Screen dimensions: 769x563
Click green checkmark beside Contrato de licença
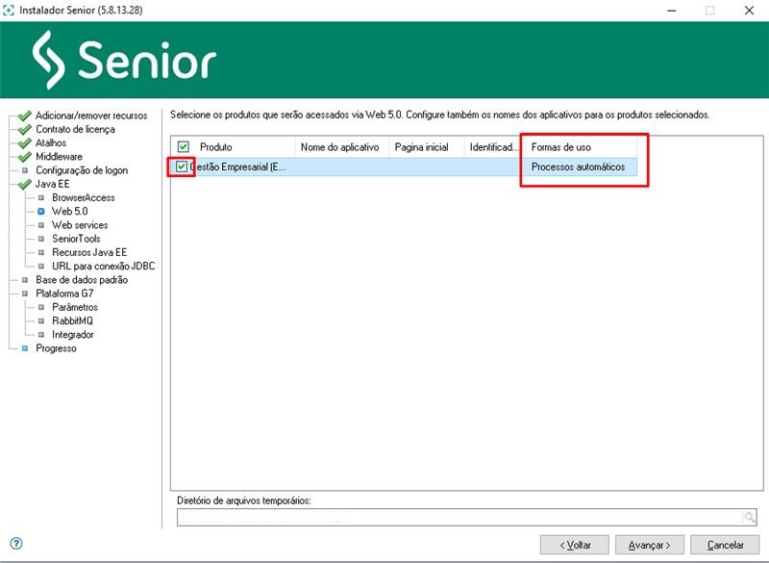(25, 130)
